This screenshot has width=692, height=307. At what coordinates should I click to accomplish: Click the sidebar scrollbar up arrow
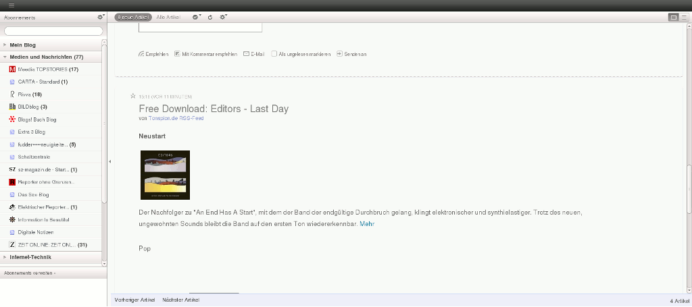coord(104,43)
